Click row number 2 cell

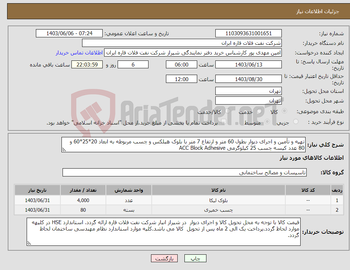coord(337,210)
